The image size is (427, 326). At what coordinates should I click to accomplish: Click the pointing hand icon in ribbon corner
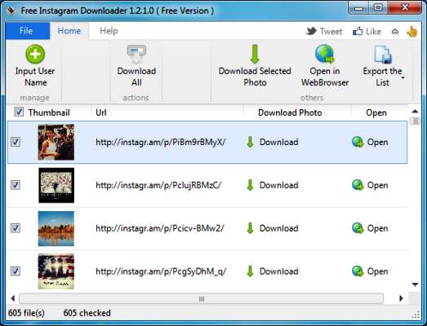411,31
